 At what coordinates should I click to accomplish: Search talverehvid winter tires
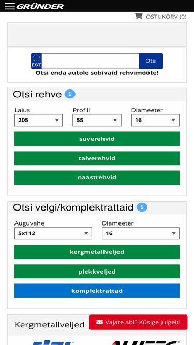point(97,158)
